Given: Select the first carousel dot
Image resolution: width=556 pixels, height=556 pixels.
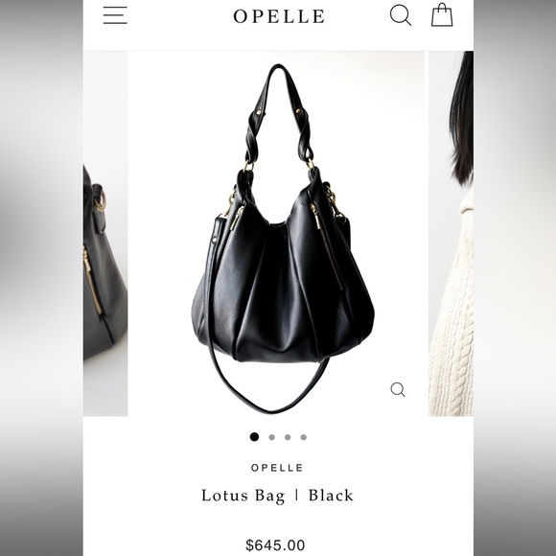Looking at the screenshot, I should pos(254,437).
